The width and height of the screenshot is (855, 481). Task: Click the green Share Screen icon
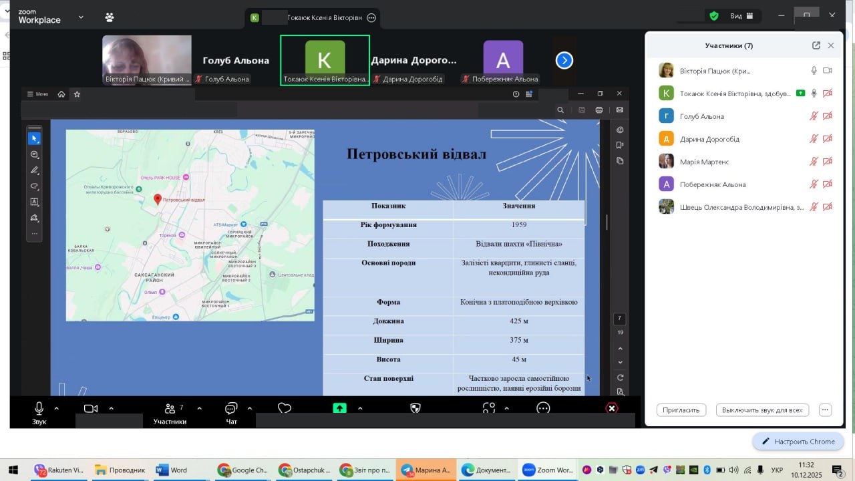(339, 408)
